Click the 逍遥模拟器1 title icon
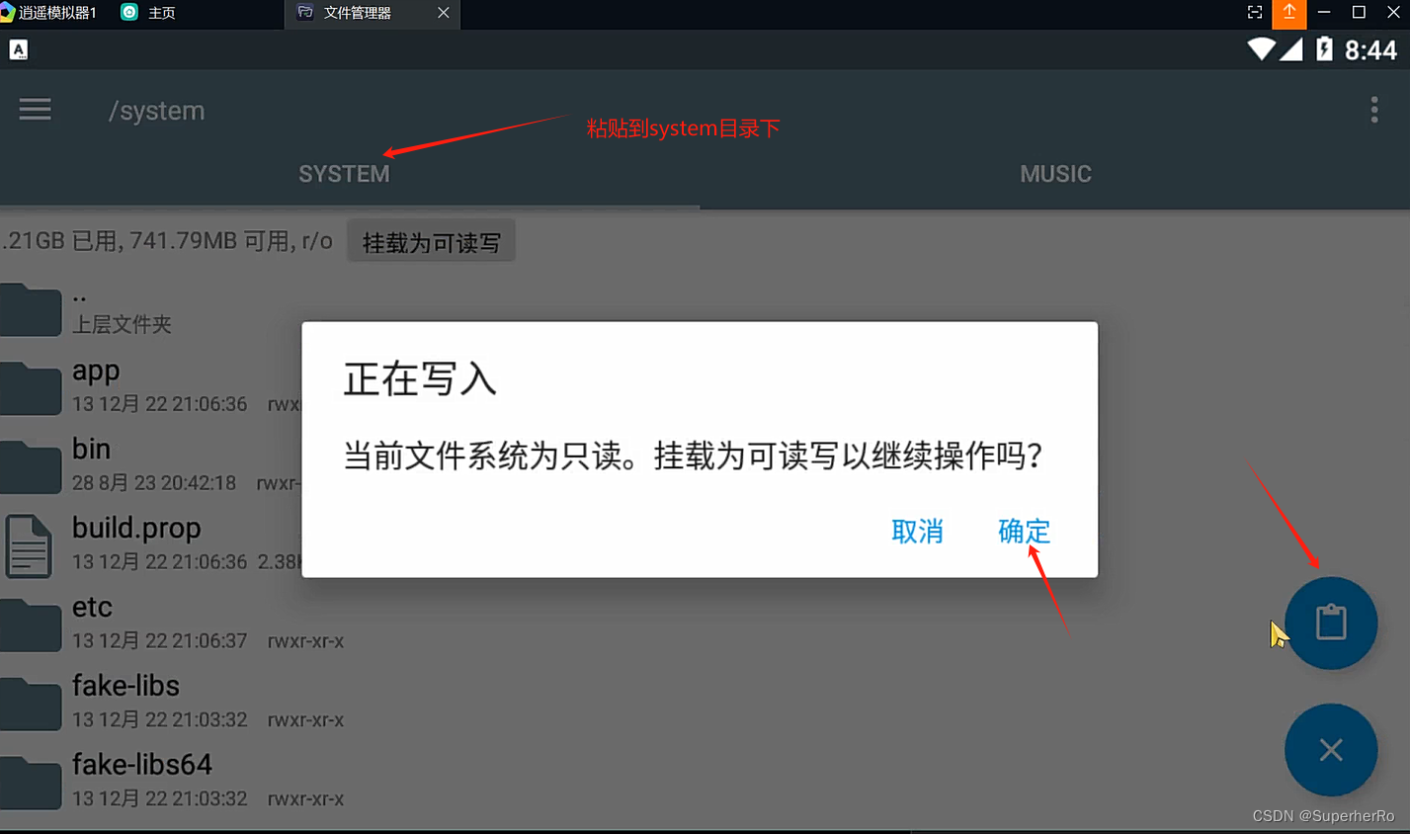Viewport: 1410px width, 834px height. click(x=7, y=13)
